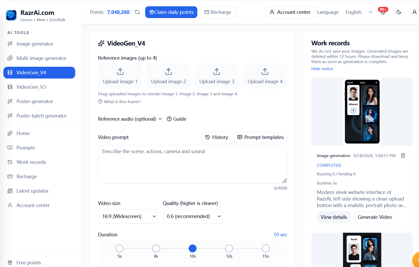Open the user profile icon at top right
The width and height of the screenshot is (419, 267).
[x=414, y=12]
